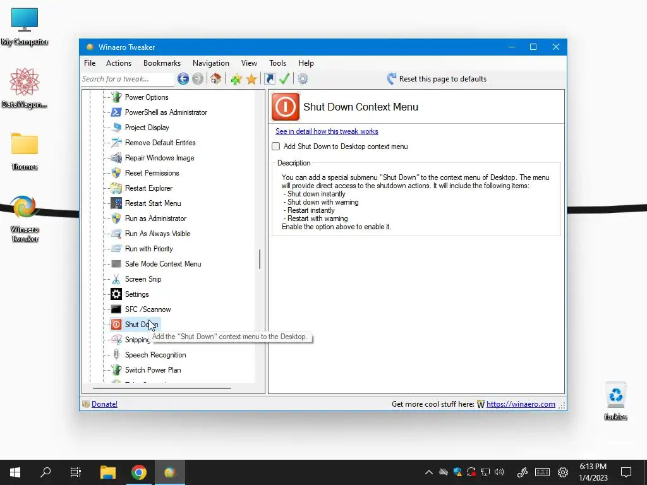This screenshot has height=485, width=647.
Task: Show hidden system tray icons
Action: pos(429,472)
